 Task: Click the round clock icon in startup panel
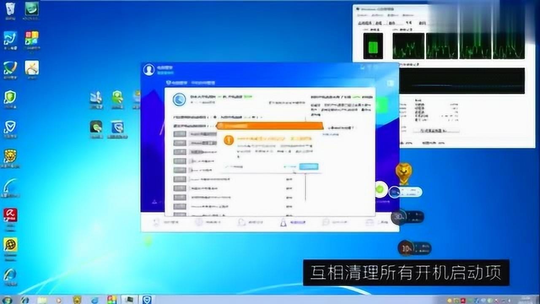click(180, 99)
